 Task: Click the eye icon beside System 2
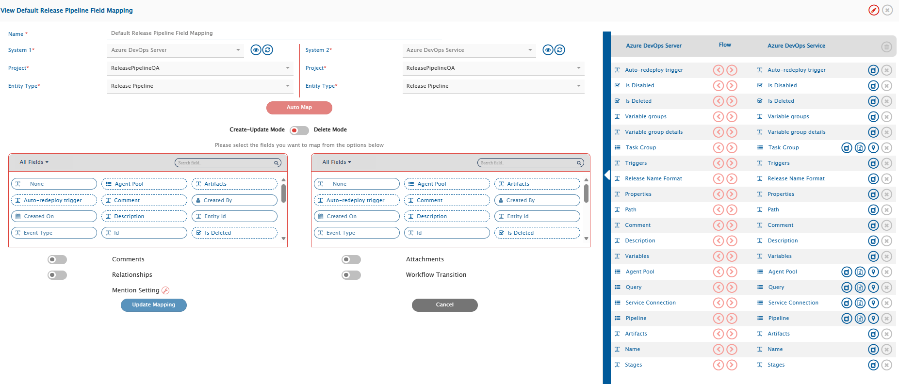tap(548, 50)
